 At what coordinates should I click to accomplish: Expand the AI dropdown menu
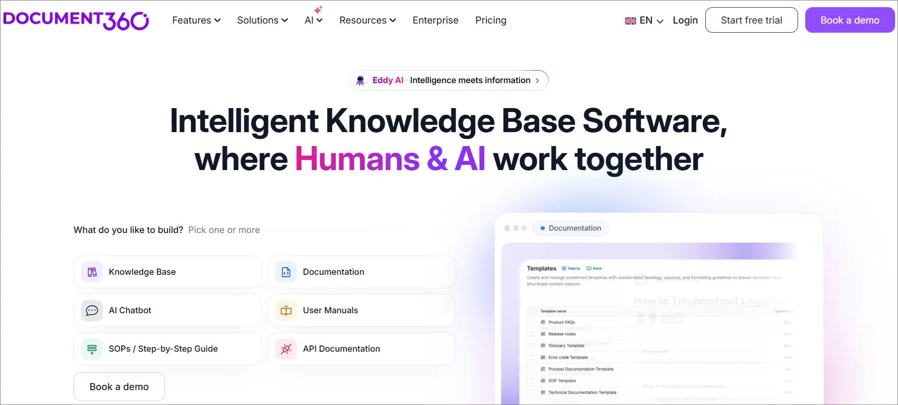point(314,20)
